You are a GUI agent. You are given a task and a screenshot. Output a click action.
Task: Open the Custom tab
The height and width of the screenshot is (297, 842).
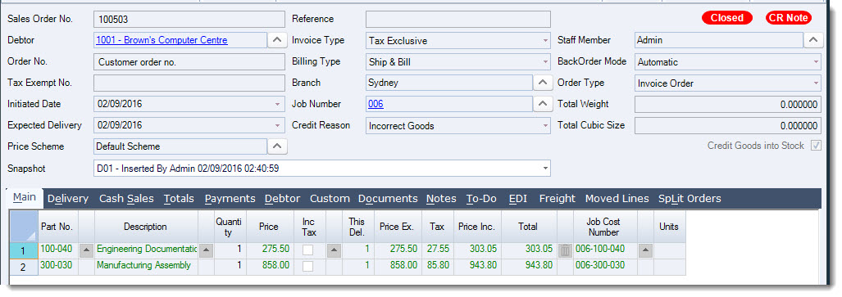(x=330, y=198)
